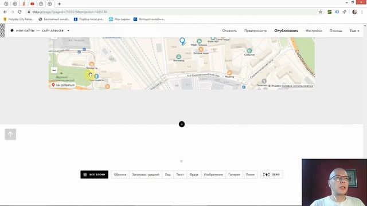Viewport: 367px width, 206px height.
Task: Click the map zoom-out minus button
Action: pyautogui.click(x=54, y=70)
